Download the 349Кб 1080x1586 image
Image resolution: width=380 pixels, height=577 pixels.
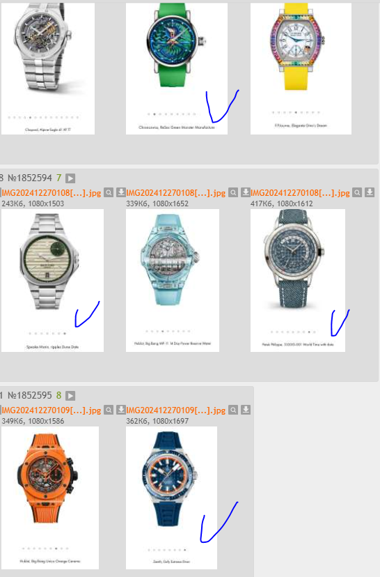(121, 410)
